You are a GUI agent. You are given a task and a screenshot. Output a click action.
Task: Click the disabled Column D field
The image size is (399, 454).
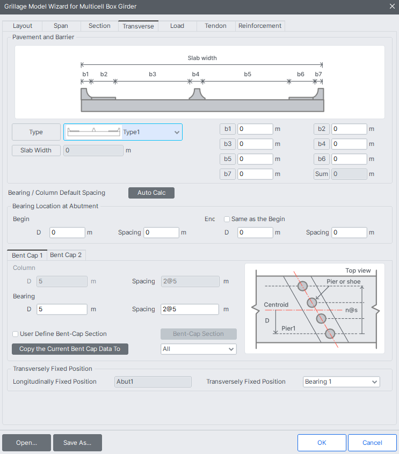[62, 281]
